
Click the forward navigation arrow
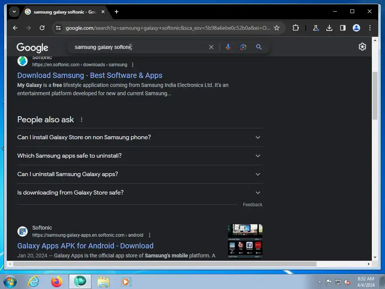pos(29,28)
